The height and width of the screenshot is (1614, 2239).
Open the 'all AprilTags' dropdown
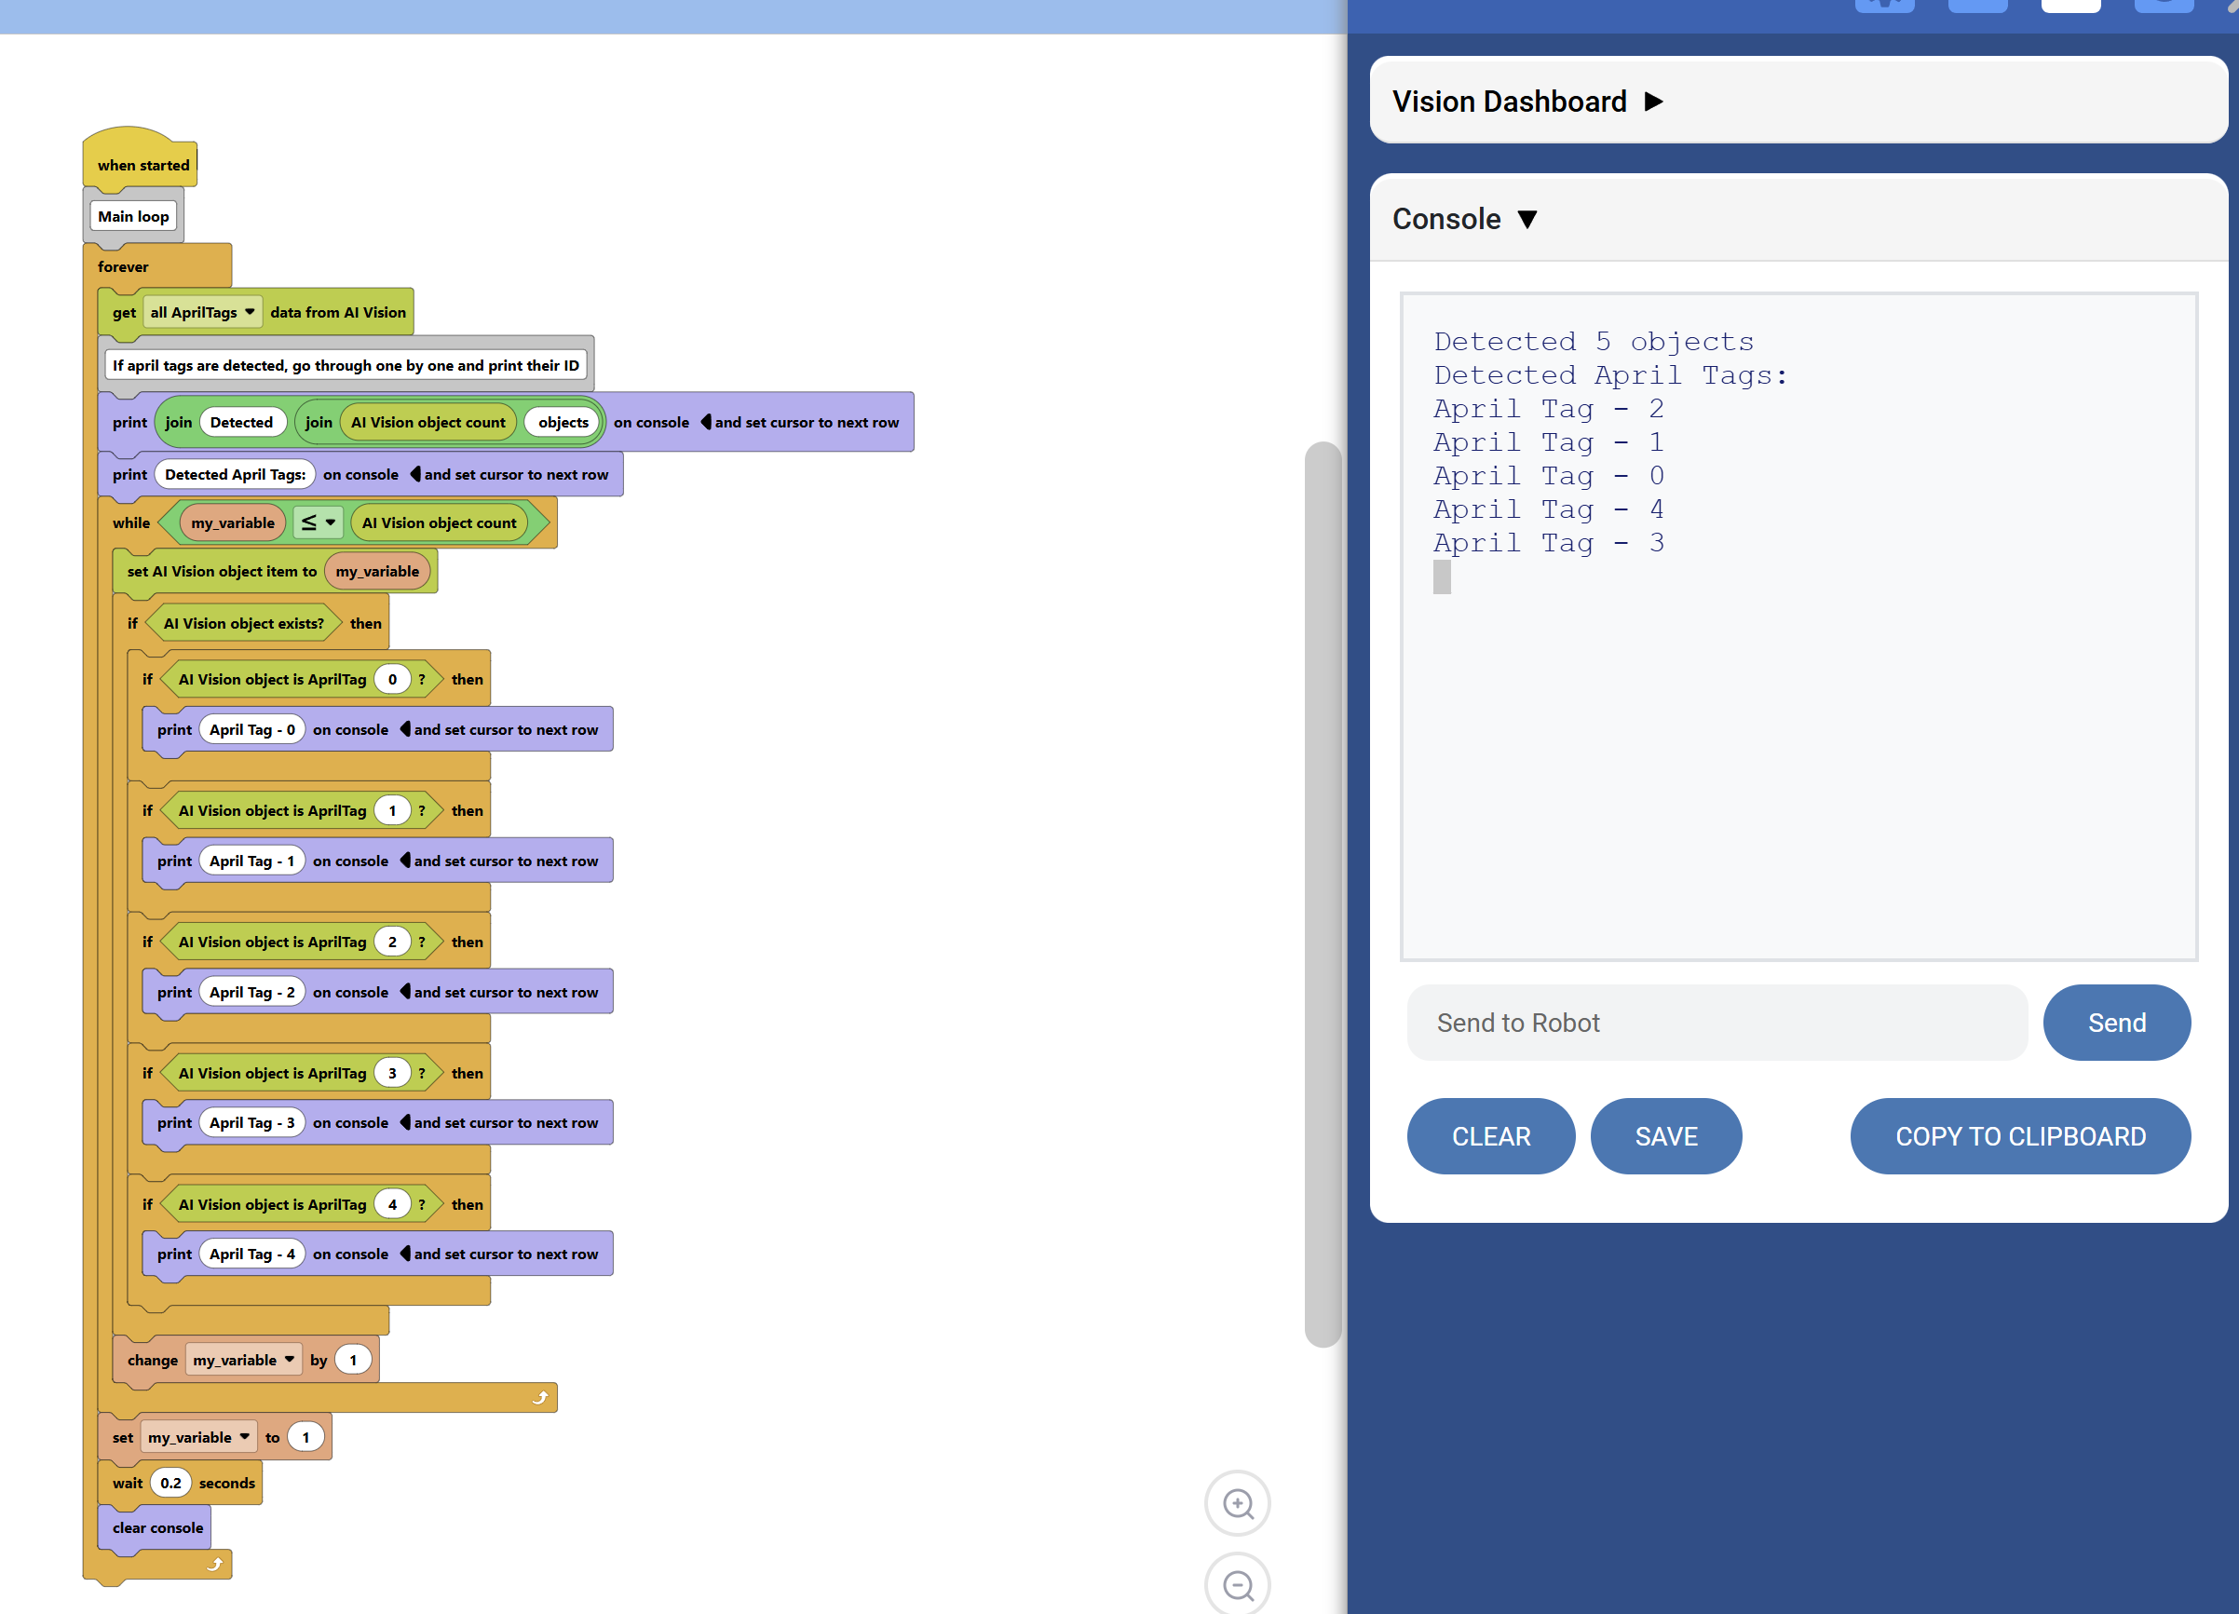tap(202, 313)
